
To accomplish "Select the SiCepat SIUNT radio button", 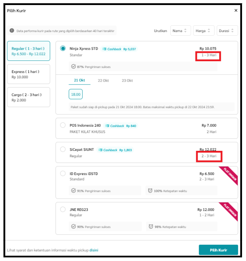I will pyautogui.click(x=63, y=149).
